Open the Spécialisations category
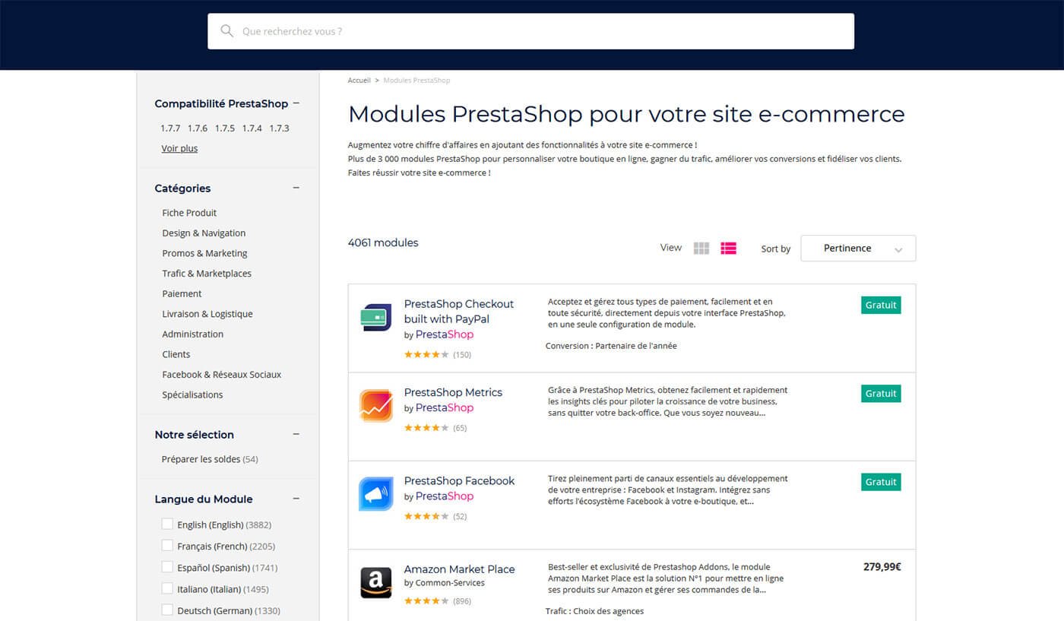 pos(192,394)
